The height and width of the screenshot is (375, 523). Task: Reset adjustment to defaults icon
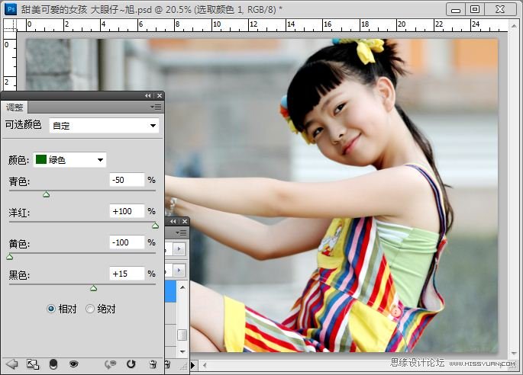point(131,364)
